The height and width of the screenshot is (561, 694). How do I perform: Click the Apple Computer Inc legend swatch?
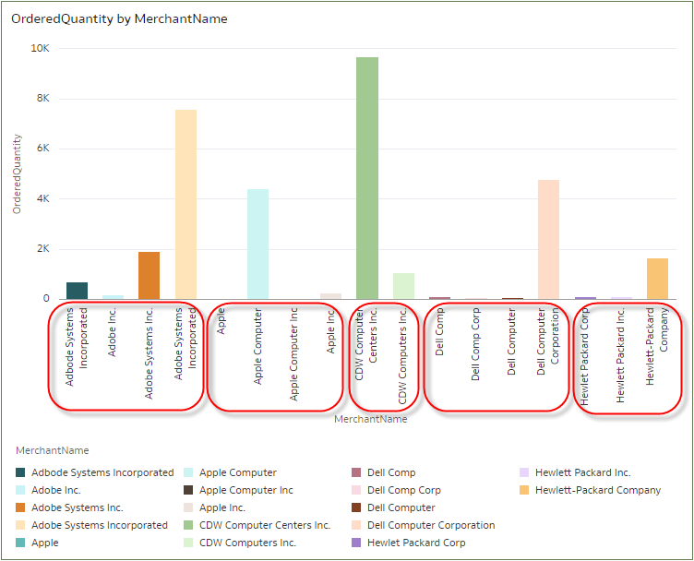pyautogui.click(x=188, y=490)
